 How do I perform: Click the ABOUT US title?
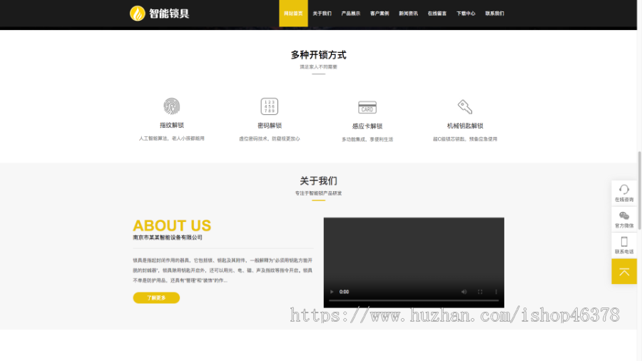[172, 225]
